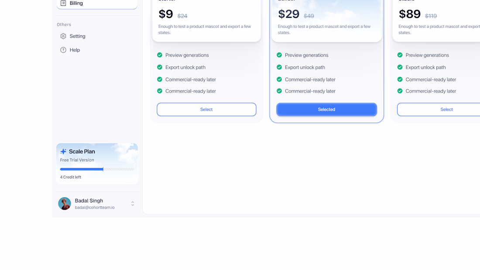Click Export unlock path checkmark in $29 plan

[279, 67]
